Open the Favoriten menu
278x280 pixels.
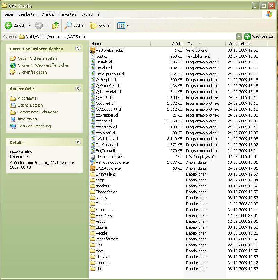[68, 14]
